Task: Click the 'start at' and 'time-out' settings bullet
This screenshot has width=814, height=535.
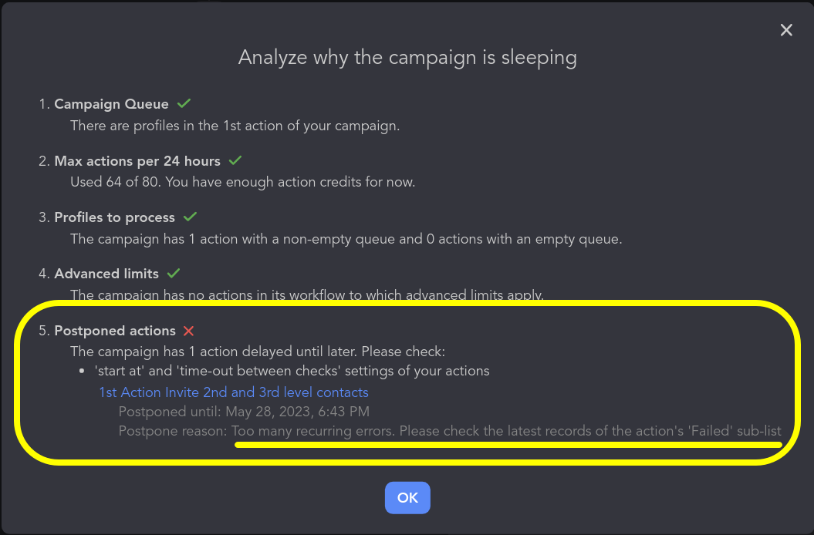Action: [297, 371]
